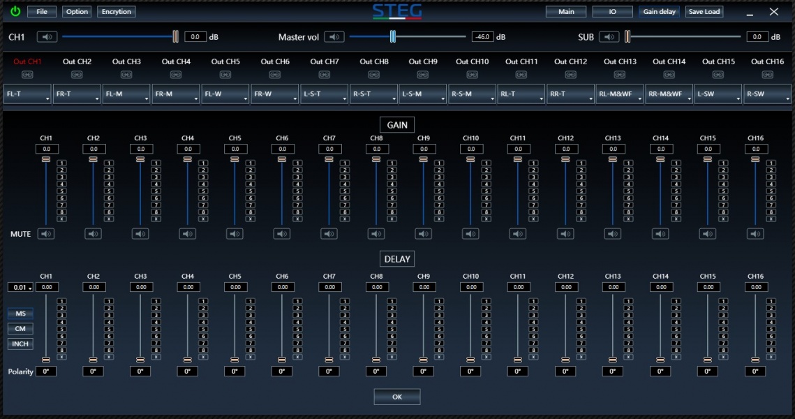This screenshot has height=419, width=795.
Task: Toggle CH4 polarity 0° button
Action: (x=188, y=372)
